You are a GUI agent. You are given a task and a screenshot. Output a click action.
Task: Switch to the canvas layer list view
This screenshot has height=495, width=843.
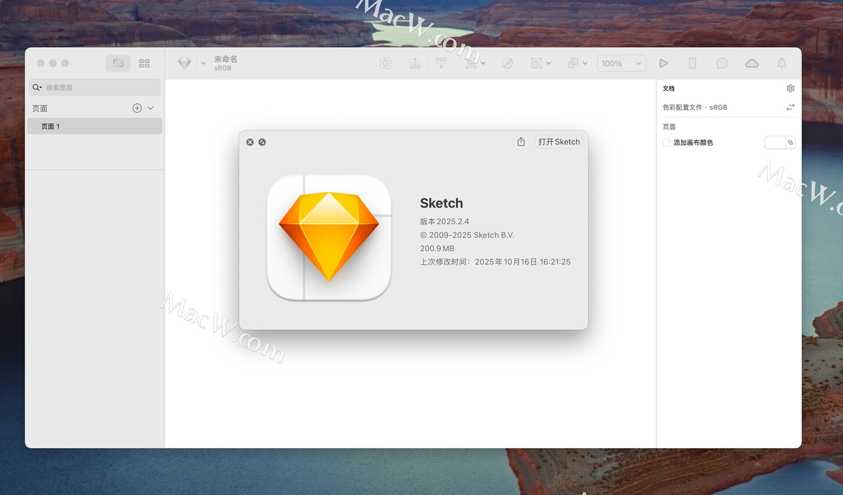click(118, 63)
